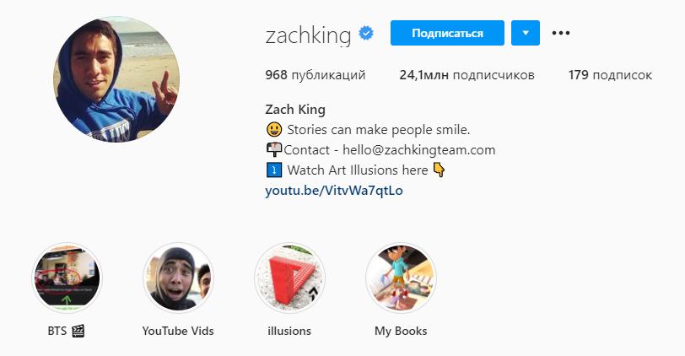Click the pointing-down hand emoji

coord(439,170)
